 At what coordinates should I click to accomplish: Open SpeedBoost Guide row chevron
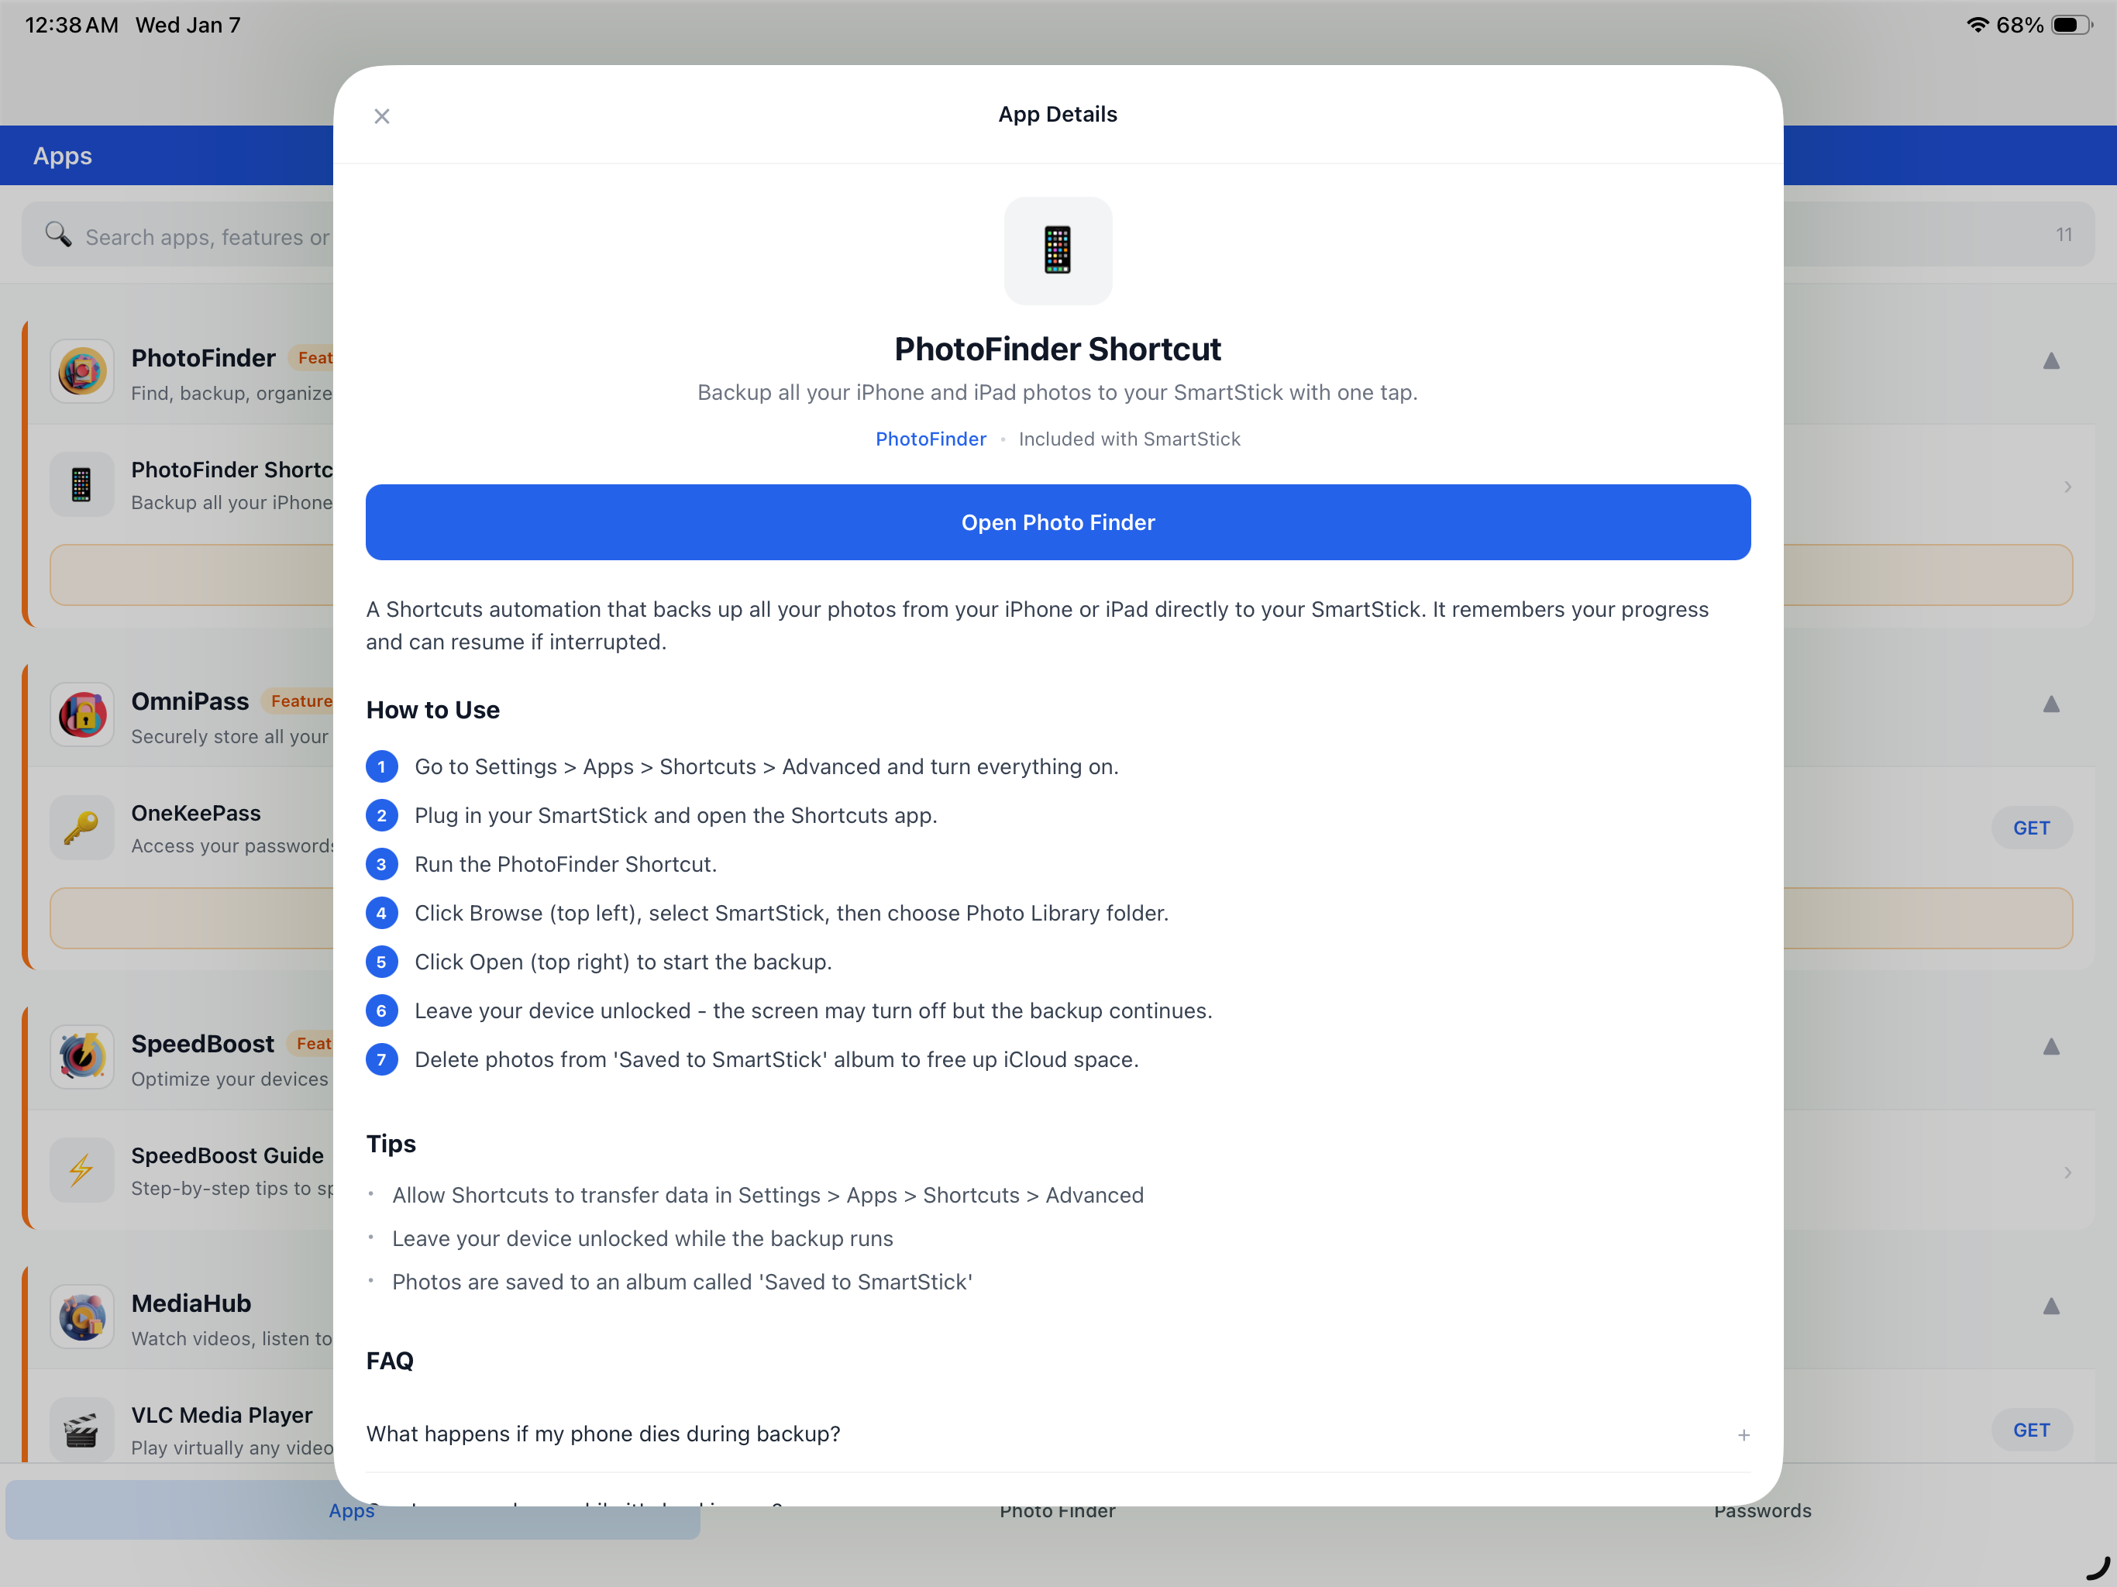2067,1172
